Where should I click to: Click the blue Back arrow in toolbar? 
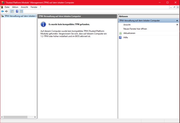click(x=2, y=11)
